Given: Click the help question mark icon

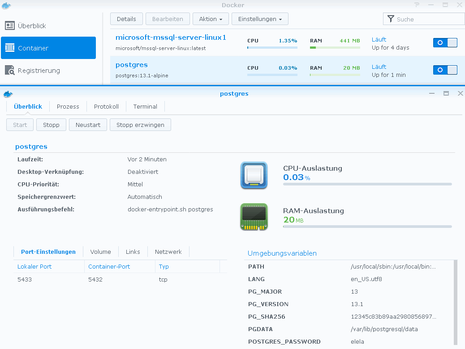Looking at the screenshot, I should (417, 5).
